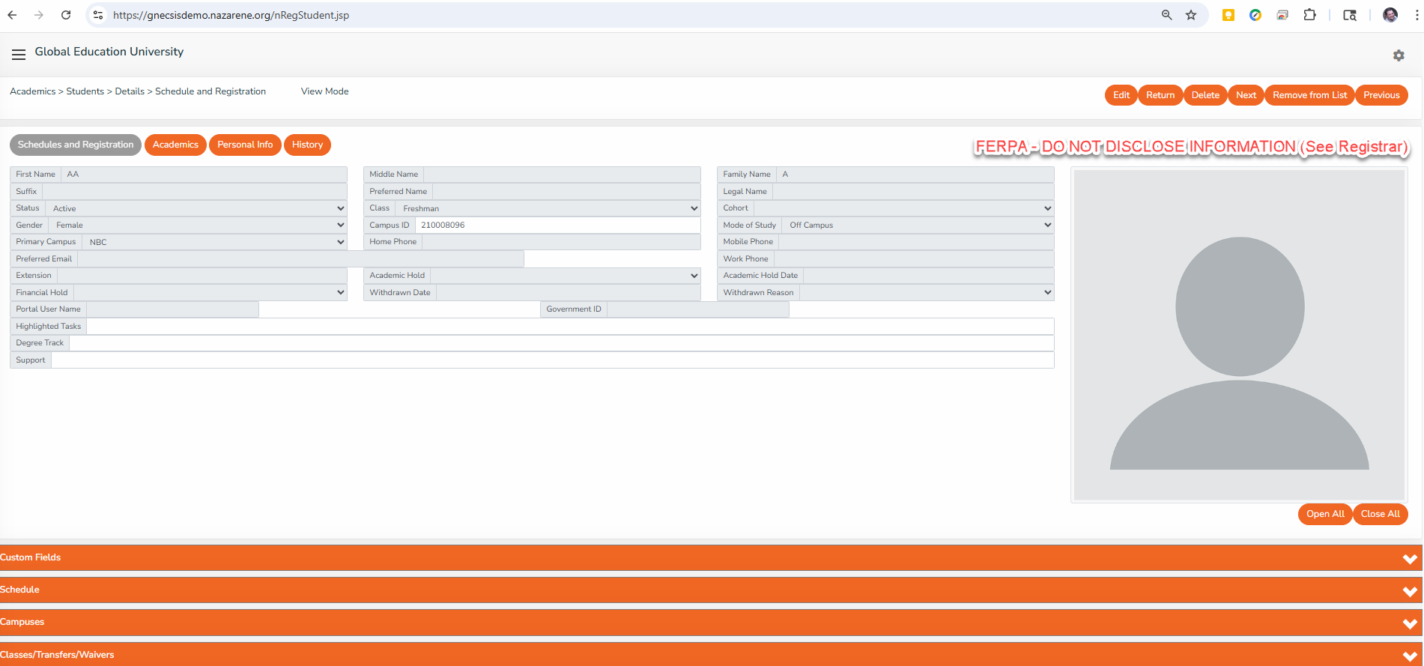View site information icon in address bar
Screen dimensions: 1424x666
coord(98,15)
